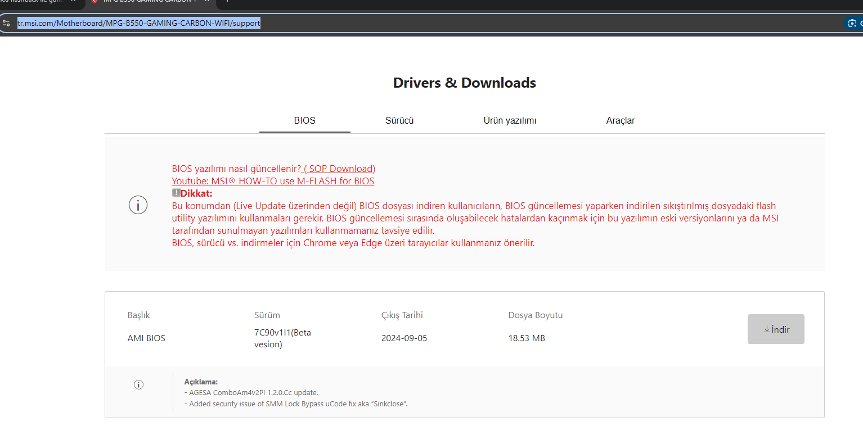Open the SOP Download link
Image resolution: width=863 pixels, height=426 pixels.
[x=339, y=169]
